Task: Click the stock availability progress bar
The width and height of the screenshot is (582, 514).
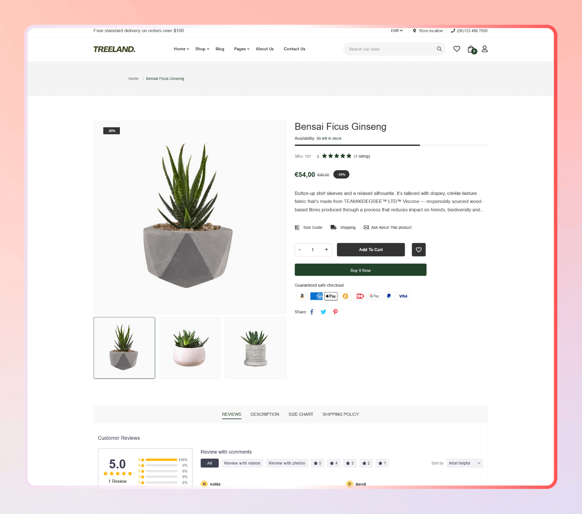Action: click(x=391, y=145)
